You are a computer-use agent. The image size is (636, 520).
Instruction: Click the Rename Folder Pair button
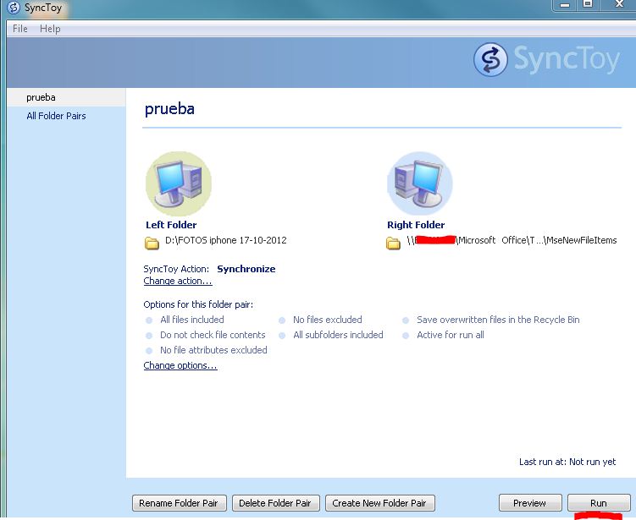click(x=180, y=503)
